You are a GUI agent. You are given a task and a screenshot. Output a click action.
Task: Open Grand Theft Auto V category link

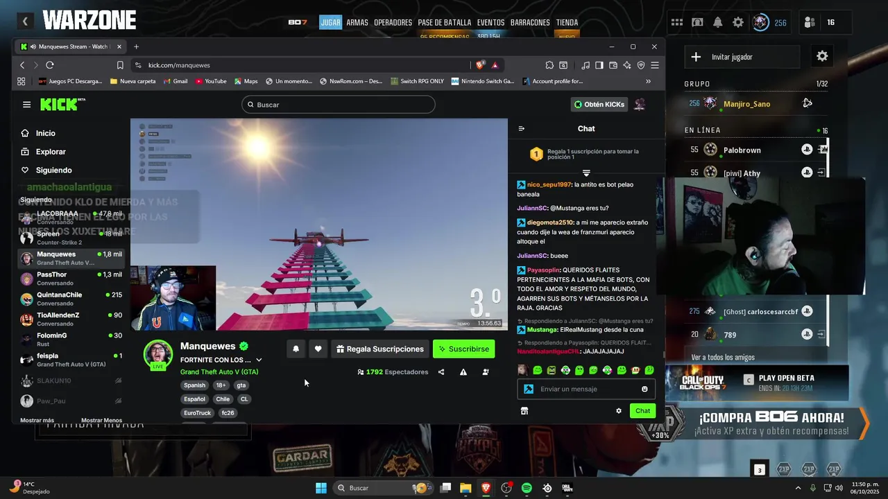(x=219, y=372)
